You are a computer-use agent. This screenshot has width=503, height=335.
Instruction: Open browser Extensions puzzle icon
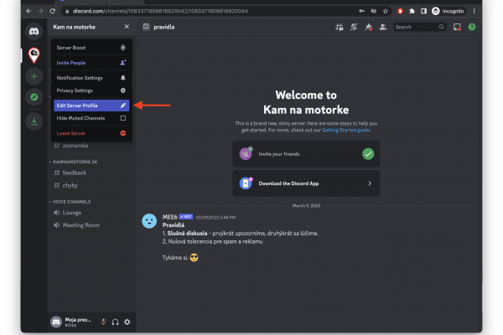[412, 11]
